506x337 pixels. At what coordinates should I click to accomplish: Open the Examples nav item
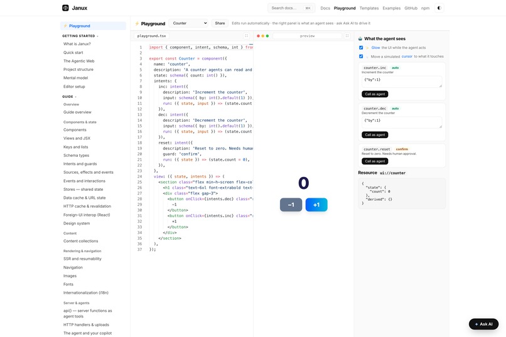(x=392, y=8)
